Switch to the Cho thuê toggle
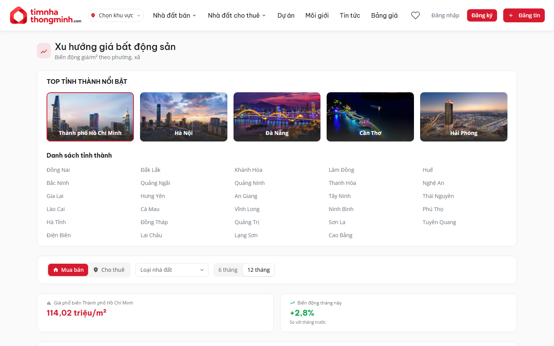 pyautogui.click(x=109, y=270)
